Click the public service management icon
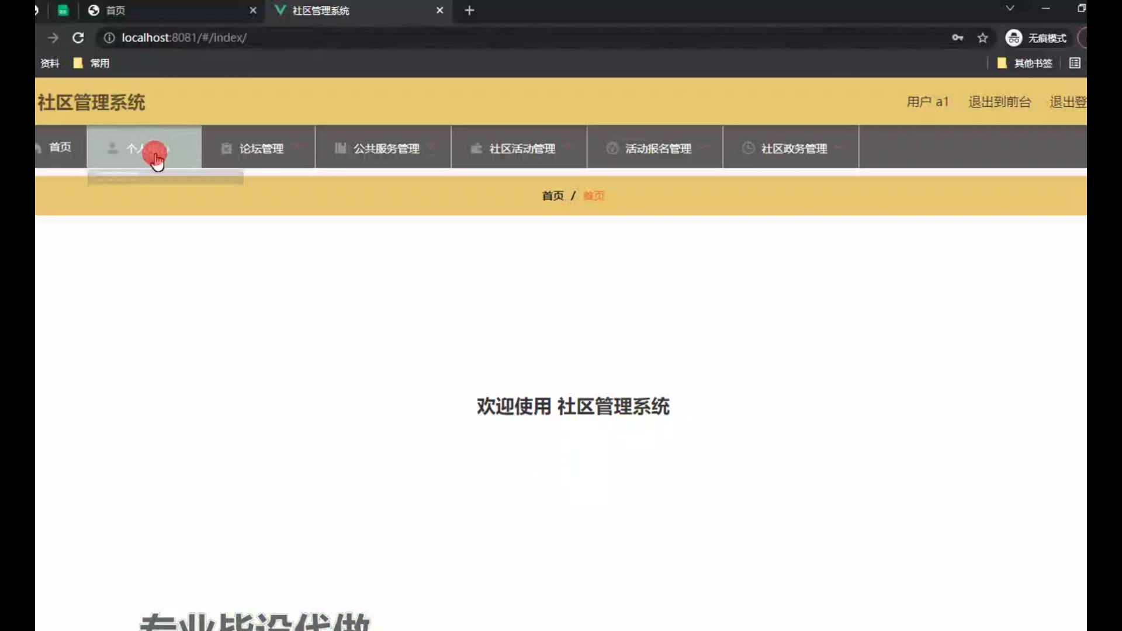 point(340,148)
